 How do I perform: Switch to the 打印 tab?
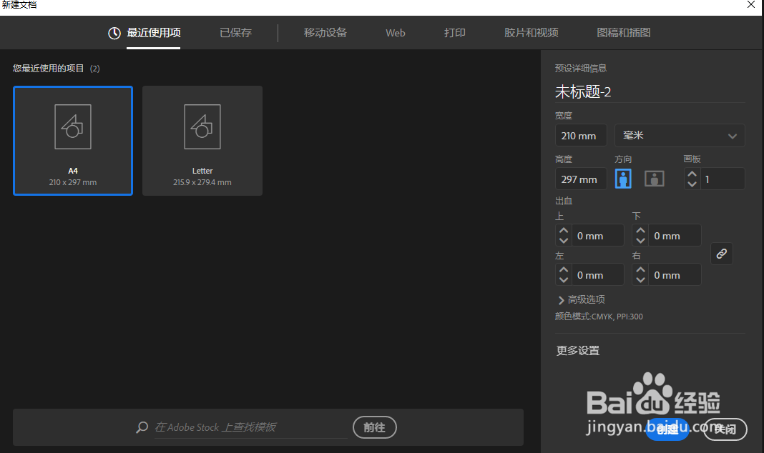(x=454, y=32)
